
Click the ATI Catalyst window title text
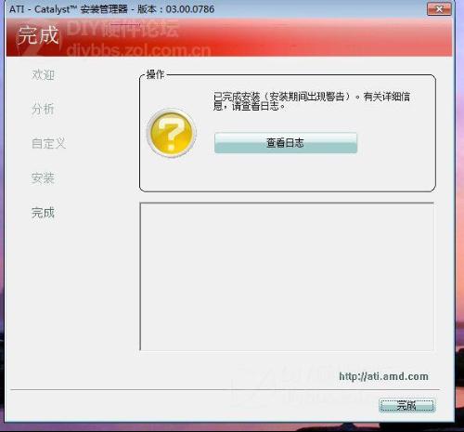click(112, 9)
